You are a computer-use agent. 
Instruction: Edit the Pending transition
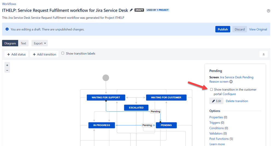click(216, 101)
